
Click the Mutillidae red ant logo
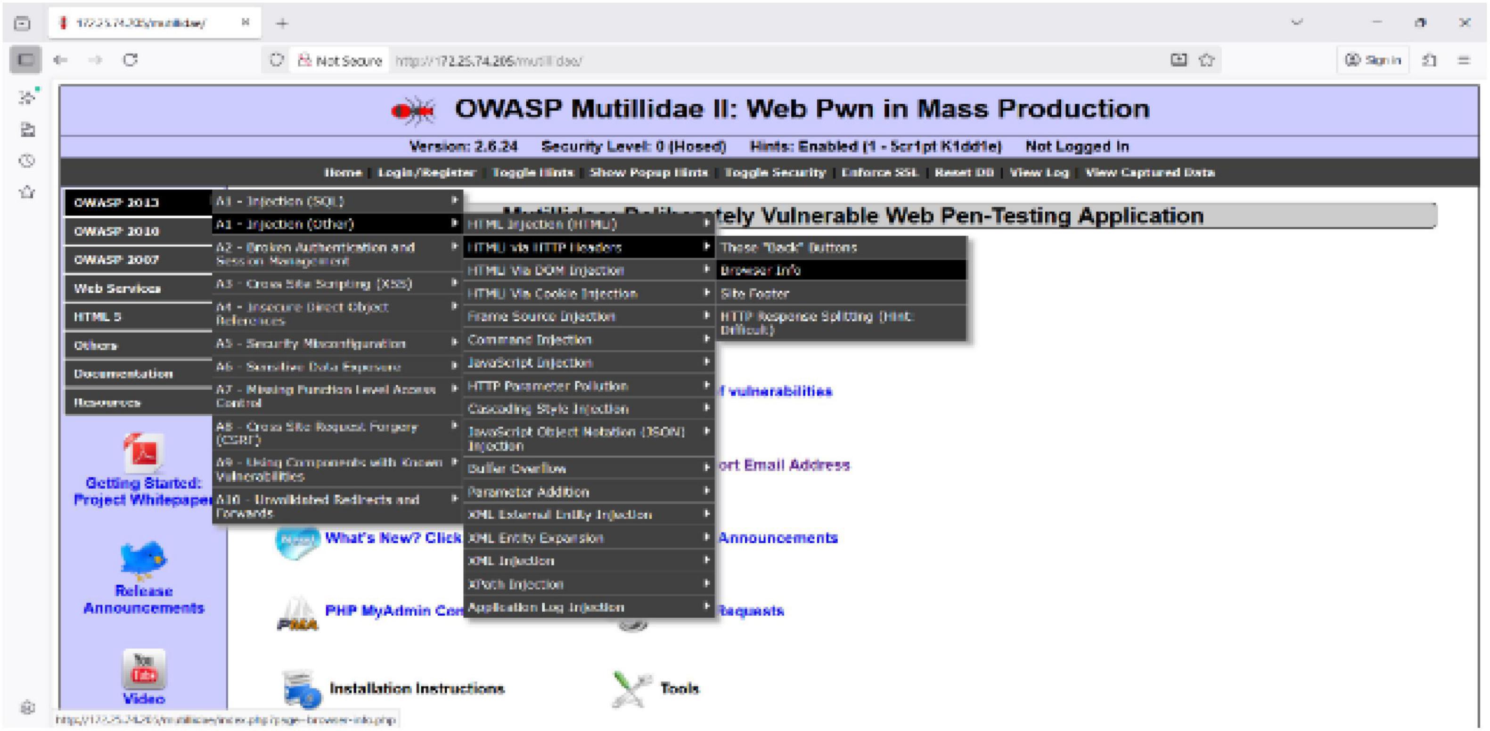413,110
